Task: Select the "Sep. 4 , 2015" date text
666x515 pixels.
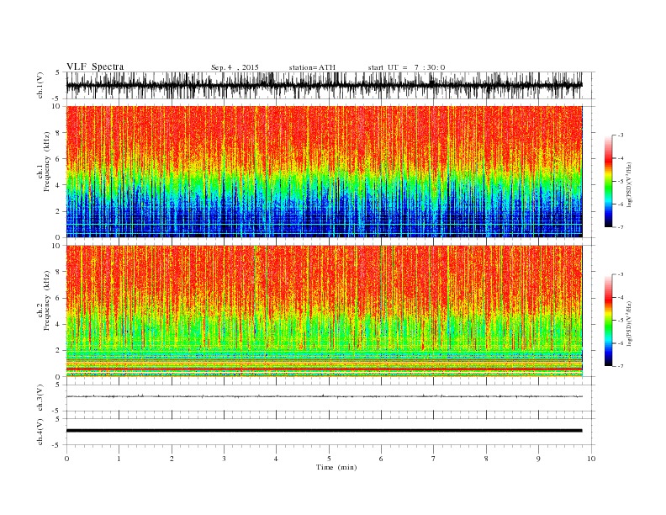Action: tap(235, 67)
